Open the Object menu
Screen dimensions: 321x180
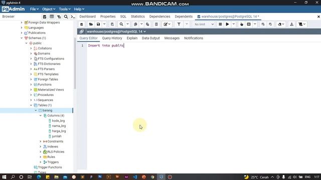tap(49, 9)
